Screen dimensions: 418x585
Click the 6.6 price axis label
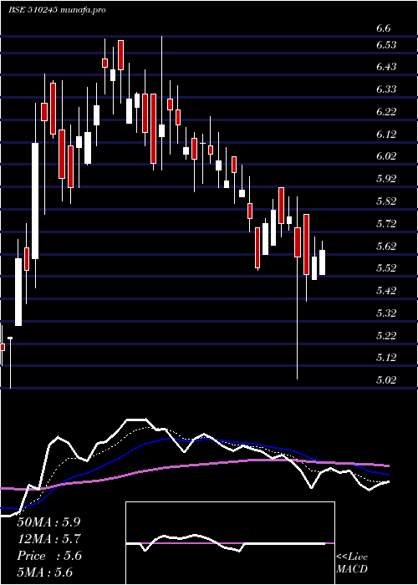pyautogui.click(x=383, y=28)
